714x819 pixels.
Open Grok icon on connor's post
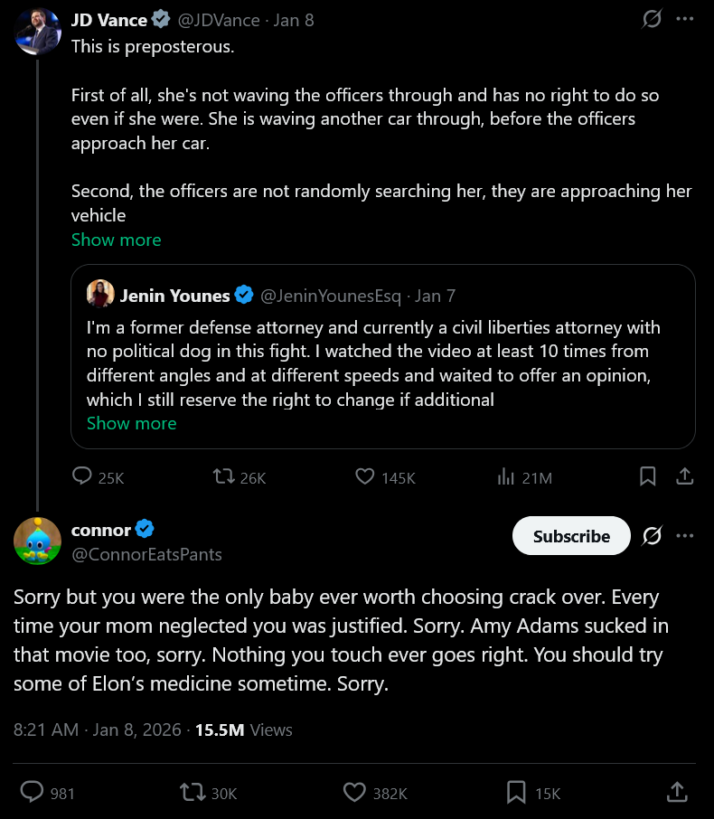coord(652,536)
